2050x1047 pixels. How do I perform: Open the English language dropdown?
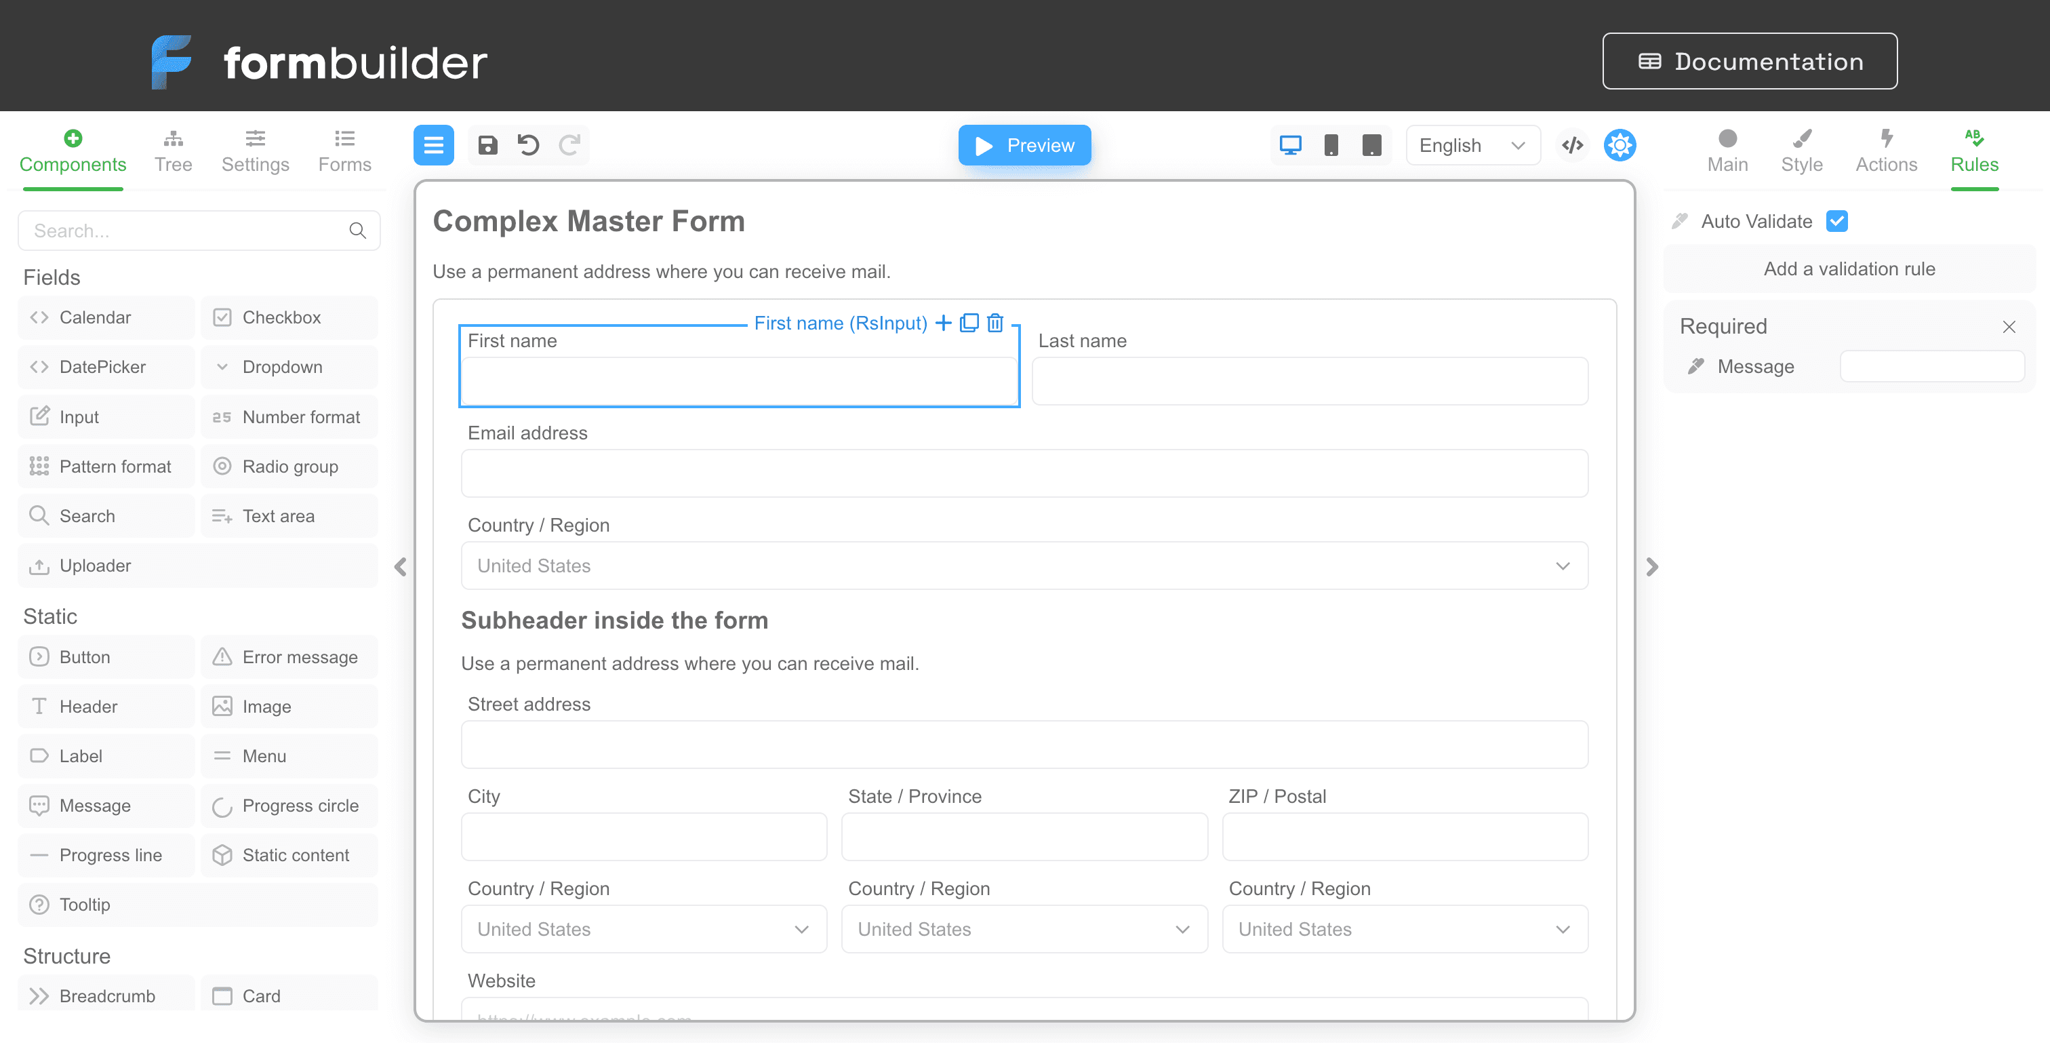click(x=1472, y=146)
